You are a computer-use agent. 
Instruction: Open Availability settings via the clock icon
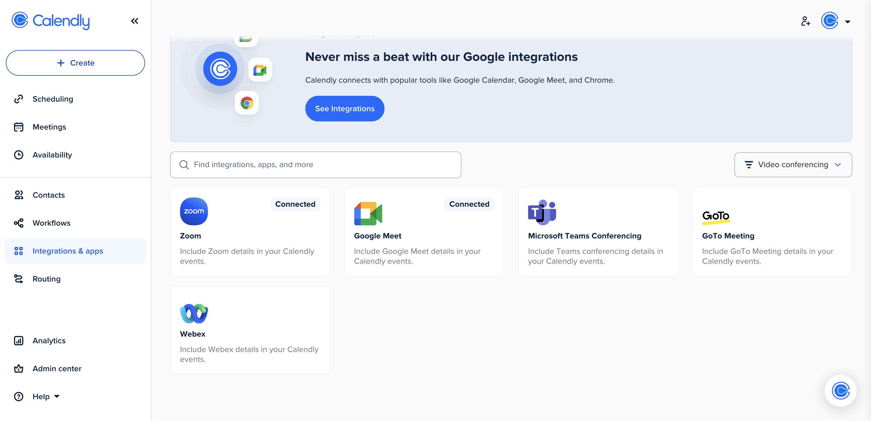[19, 155]
